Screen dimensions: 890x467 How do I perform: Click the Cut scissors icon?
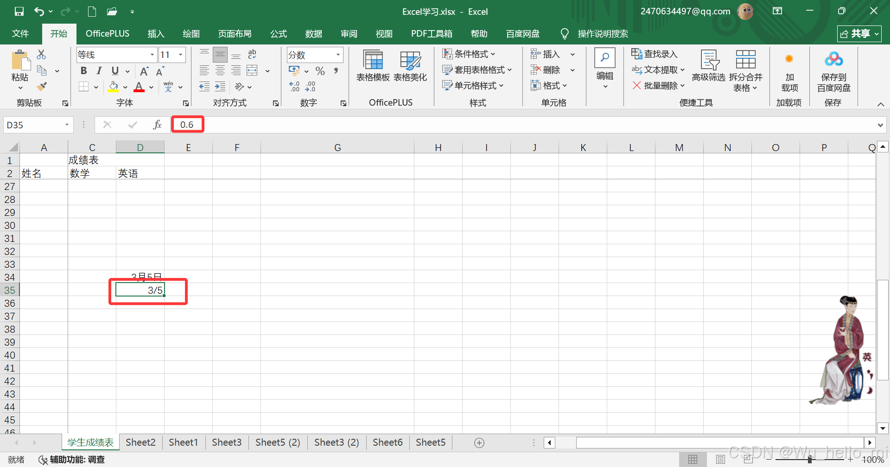[41, 54]
